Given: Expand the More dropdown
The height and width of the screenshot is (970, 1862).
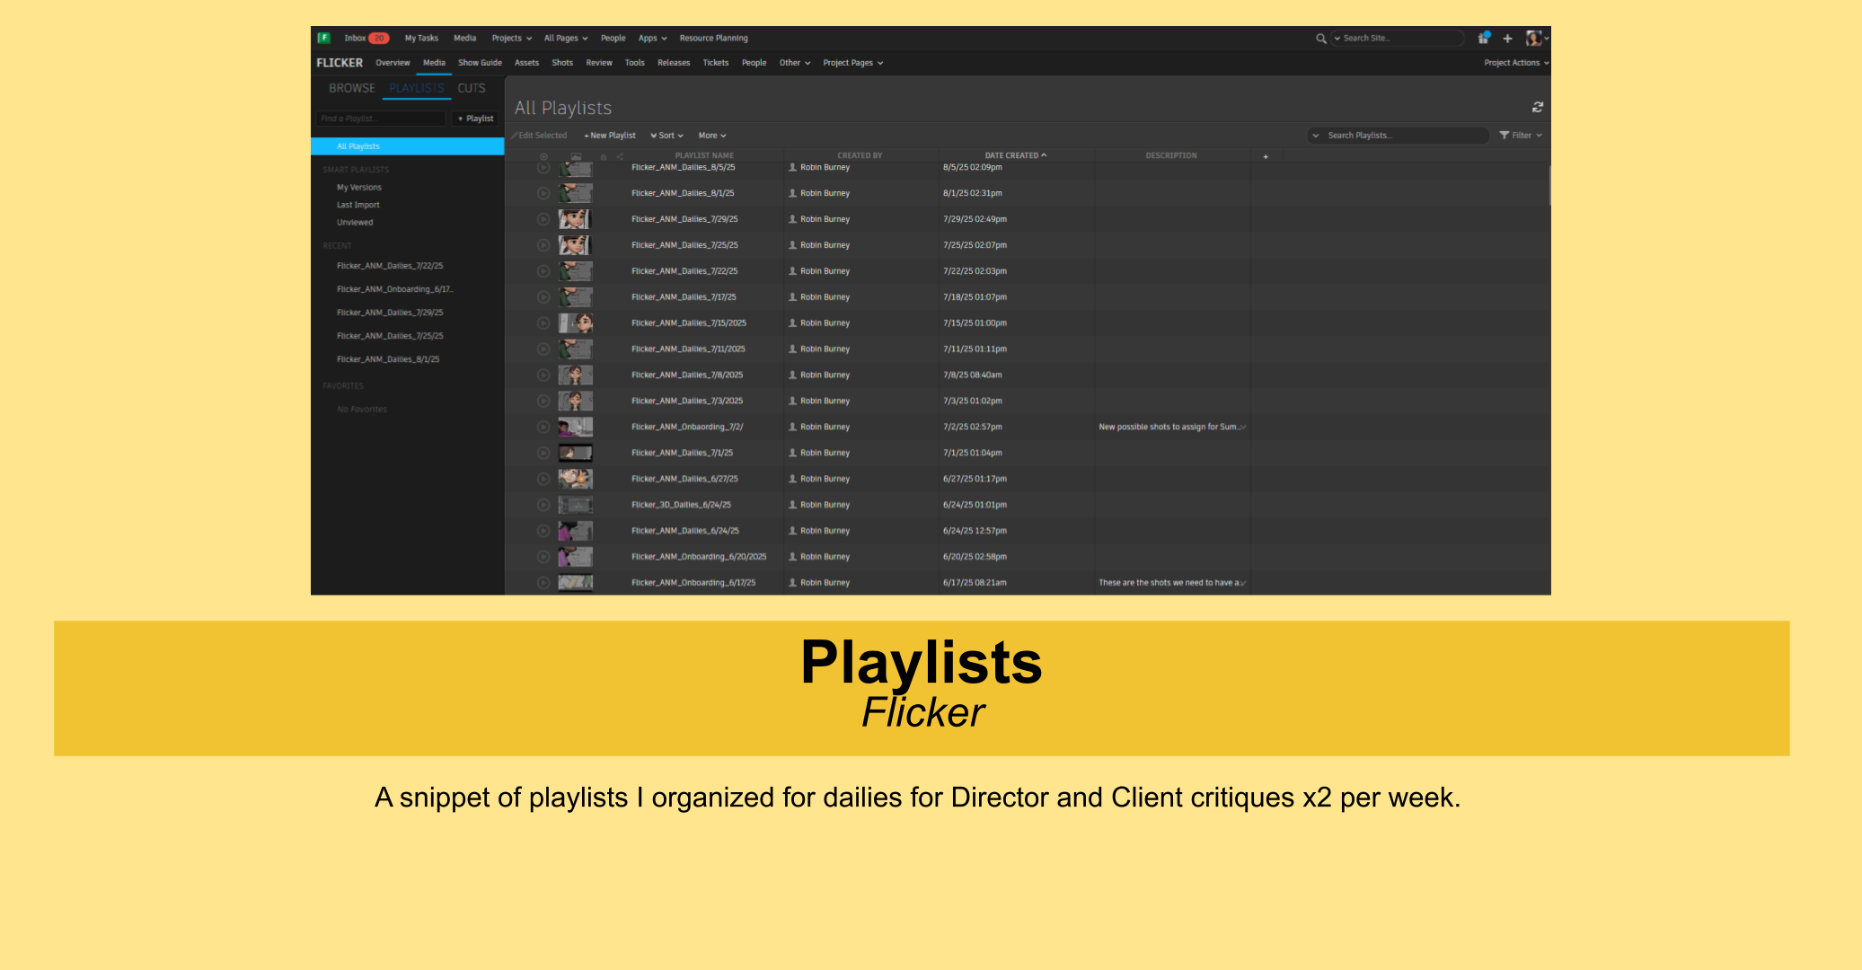Looking at the screenshot, I should (711, 135).
